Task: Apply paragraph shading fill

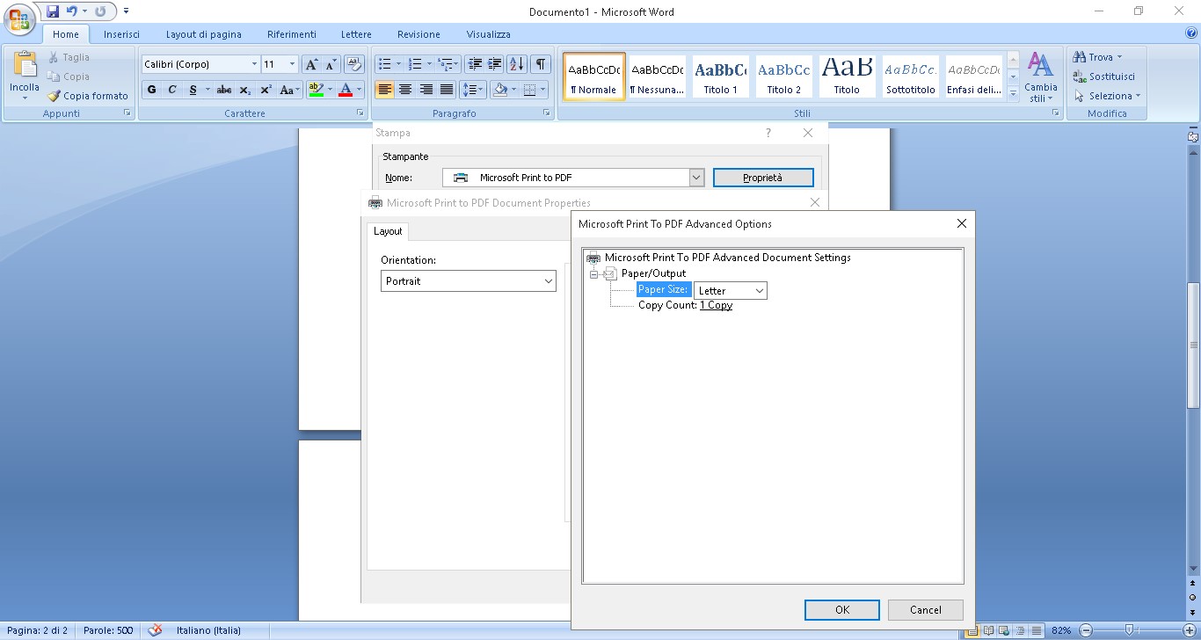Action: pyautogui.click(x=500, y=90)
